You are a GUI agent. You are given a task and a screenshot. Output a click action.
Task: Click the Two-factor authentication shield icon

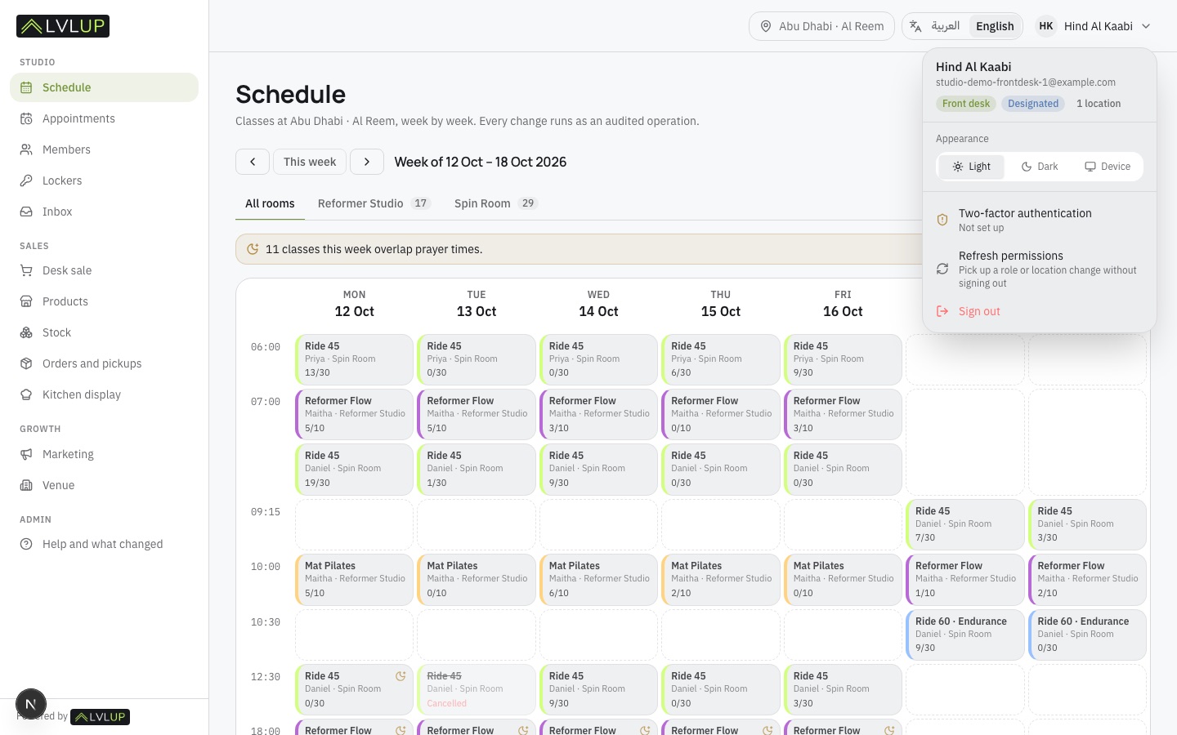click(942, 220)
